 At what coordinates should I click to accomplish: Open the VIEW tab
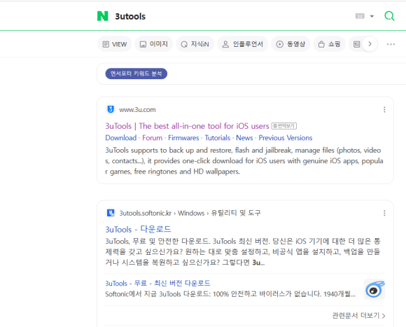click(x=115, y=44)
